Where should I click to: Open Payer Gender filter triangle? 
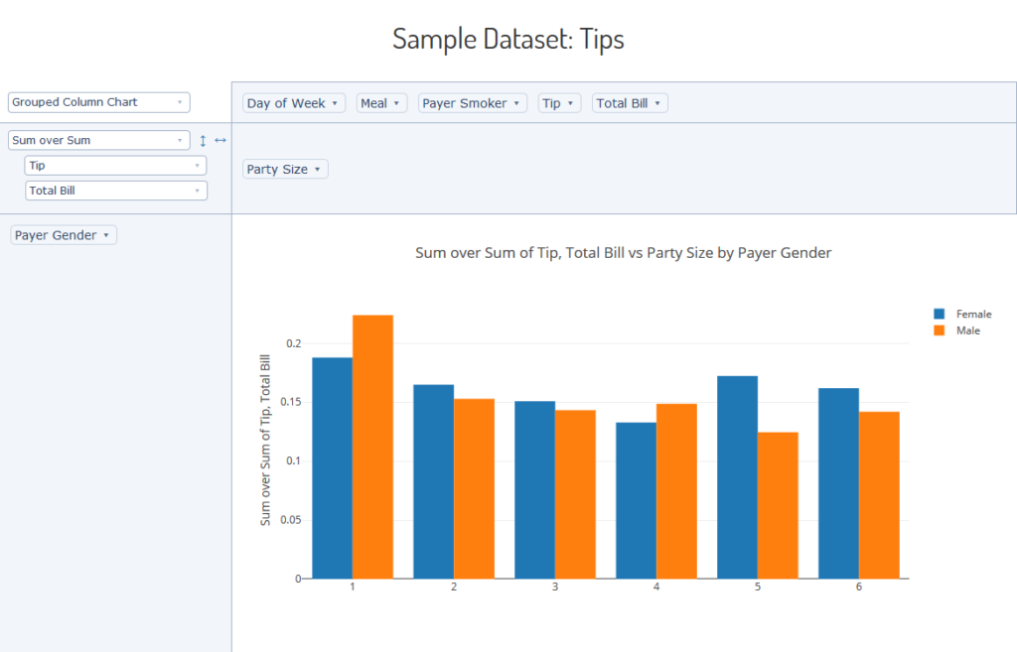pyautogui.click(x=106, y=235)
